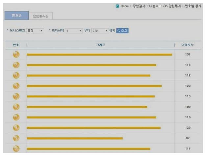Screen dimensions: 206x156
Task: Open the 보너스번호 포함 dropdown
Action: (x=35, y=31)
